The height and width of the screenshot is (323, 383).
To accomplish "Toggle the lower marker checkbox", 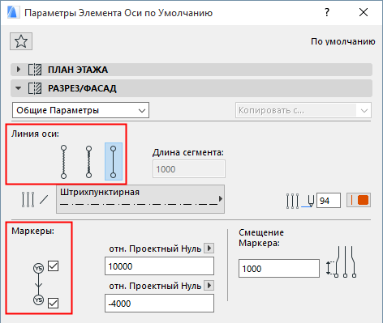I will point(53,303).
